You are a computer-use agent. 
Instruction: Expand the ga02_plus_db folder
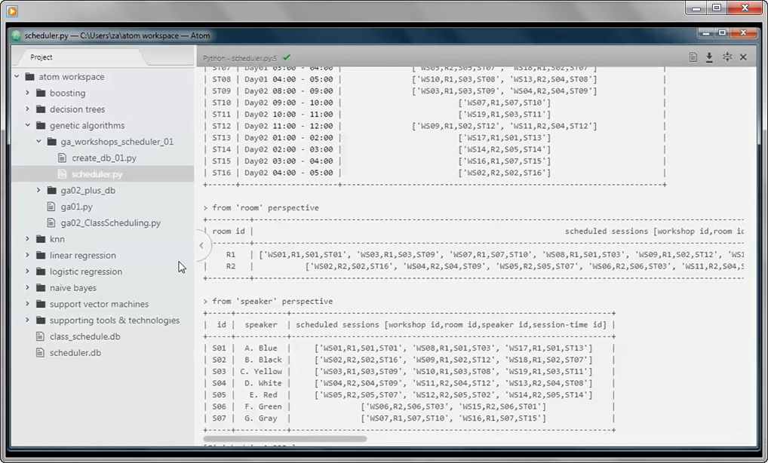point(38,191)
